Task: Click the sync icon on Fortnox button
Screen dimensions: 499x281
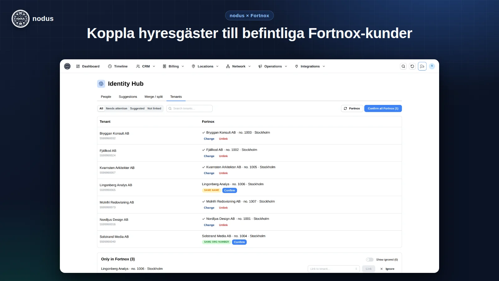Action: click(x=345, y=108)
